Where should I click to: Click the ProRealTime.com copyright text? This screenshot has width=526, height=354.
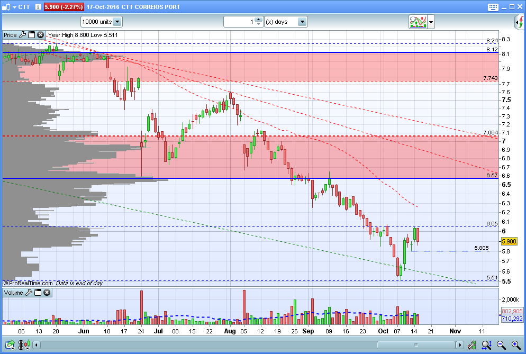click(28, 283)
